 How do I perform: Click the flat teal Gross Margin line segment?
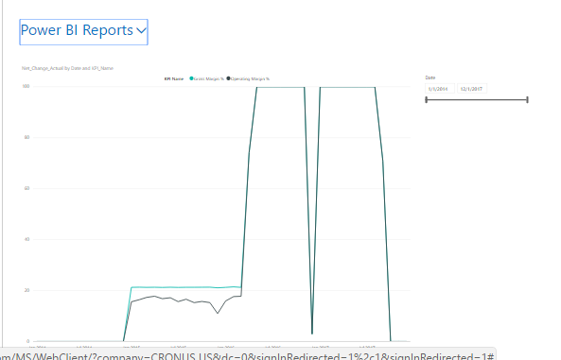pyautogui.click(x=186, y=287)
